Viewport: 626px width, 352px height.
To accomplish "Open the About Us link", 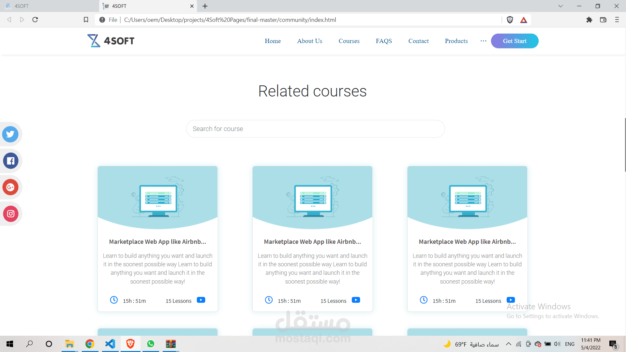I will click(x=309, y=41).
